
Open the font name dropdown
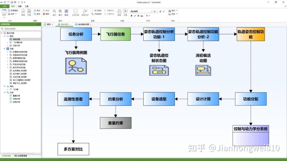click(151, 12)
